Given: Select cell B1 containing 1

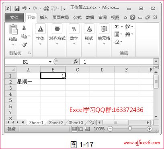Looking at the screenshot, I should (53, 76).
